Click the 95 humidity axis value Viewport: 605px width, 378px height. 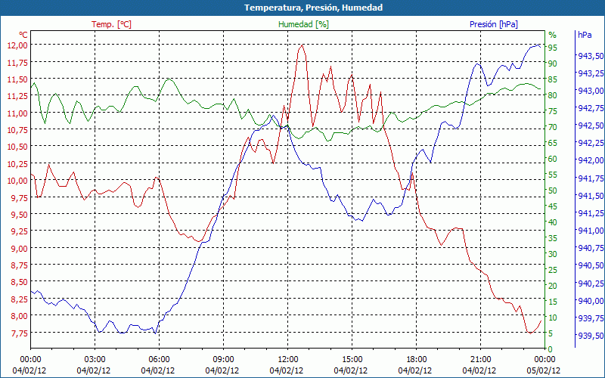point(553,48)
